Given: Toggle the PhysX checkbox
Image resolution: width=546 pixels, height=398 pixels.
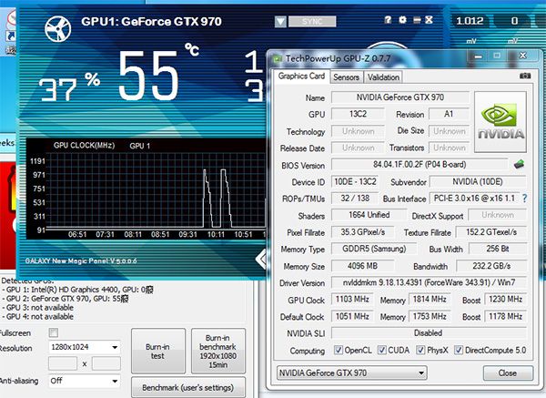Looking at the screenshot, I should pos(420,350).
